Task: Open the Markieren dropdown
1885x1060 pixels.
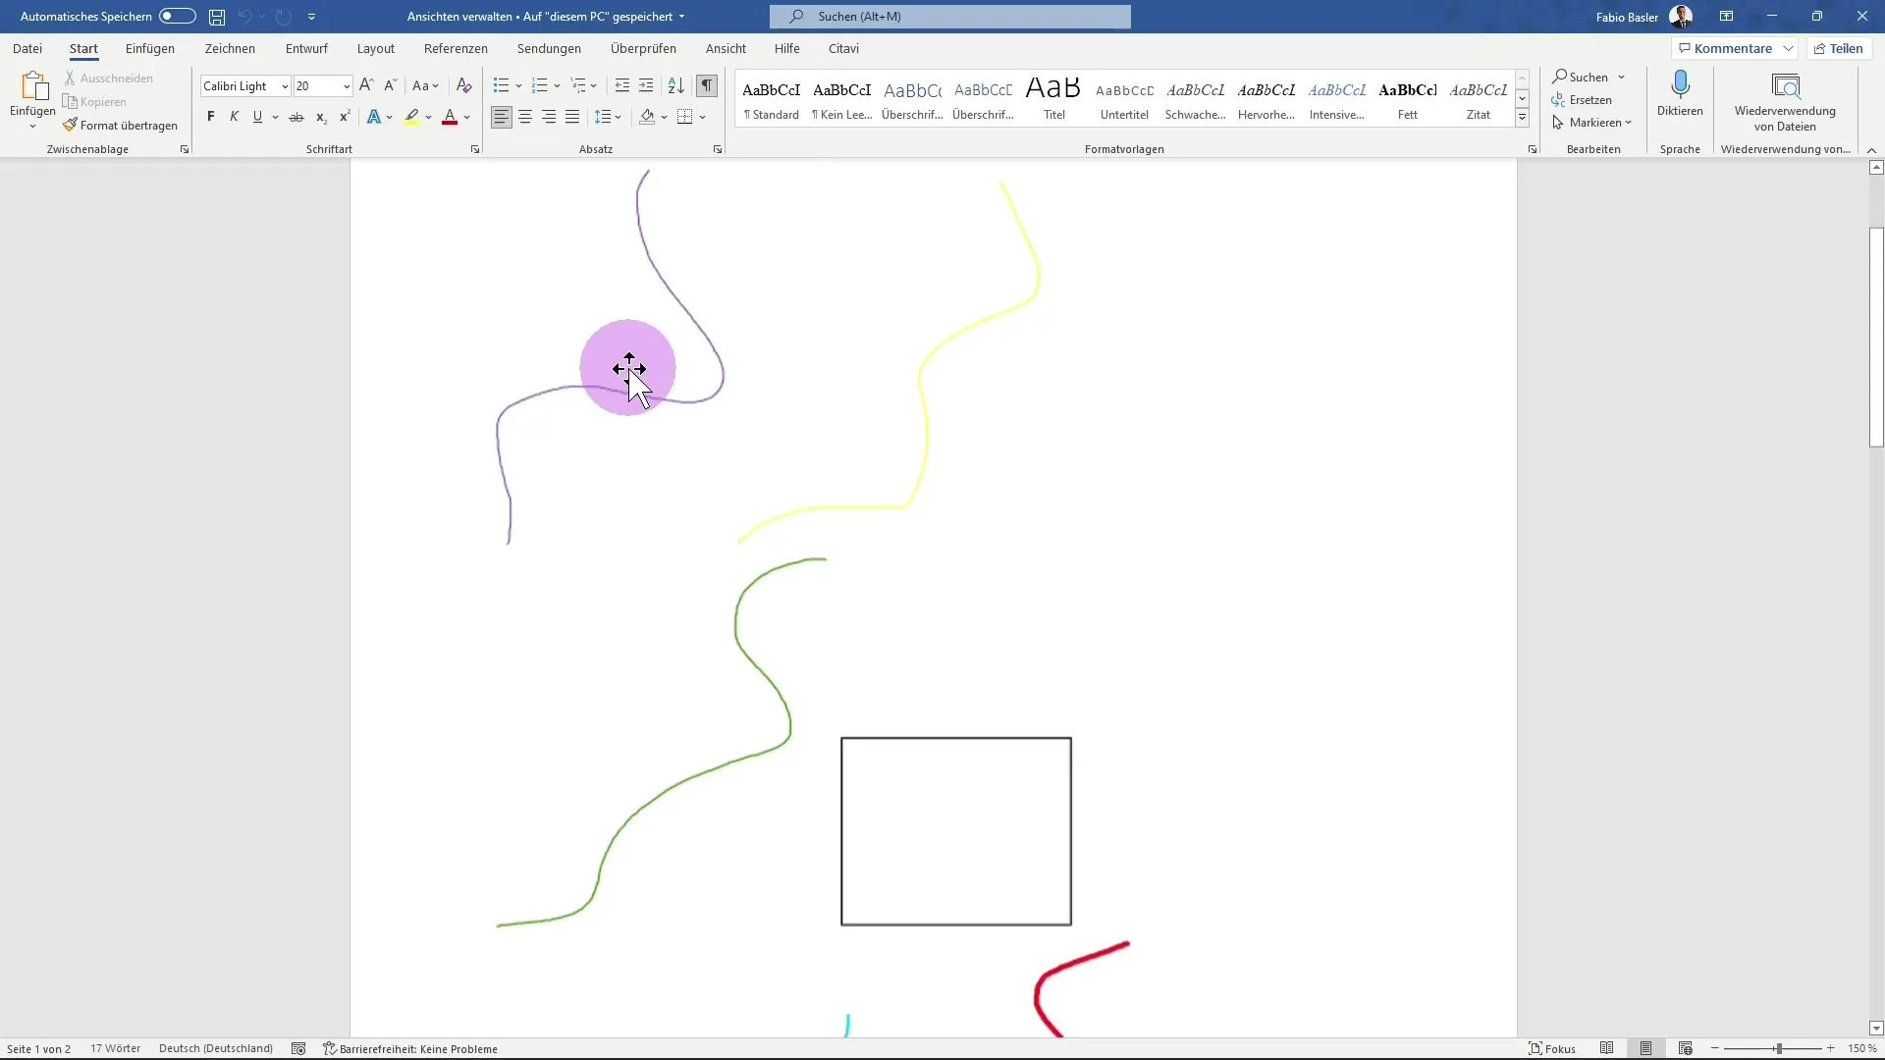Action: click(x=1591, y=123)
